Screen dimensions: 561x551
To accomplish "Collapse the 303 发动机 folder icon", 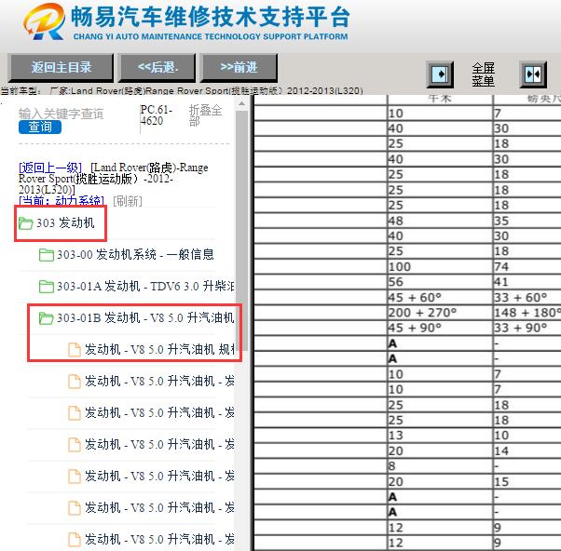I will (26, 223).
